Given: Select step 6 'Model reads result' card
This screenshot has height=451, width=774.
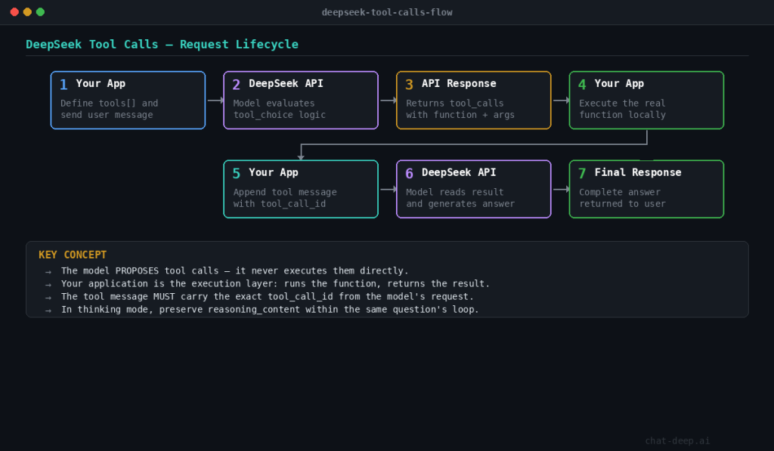Looking at the screenshot, I should tap(473, 189).
